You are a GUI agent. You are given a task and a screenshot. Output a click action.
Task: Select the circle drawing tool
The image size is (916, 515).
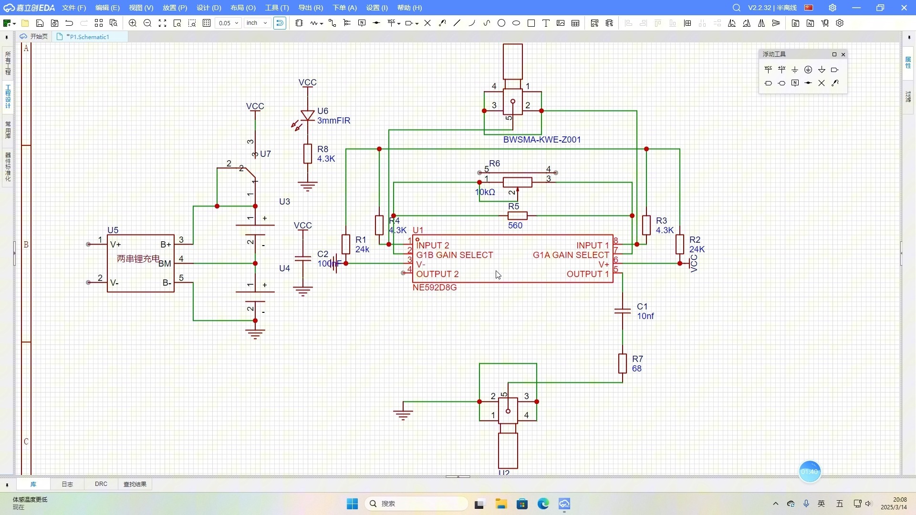(x=501, y=23)
